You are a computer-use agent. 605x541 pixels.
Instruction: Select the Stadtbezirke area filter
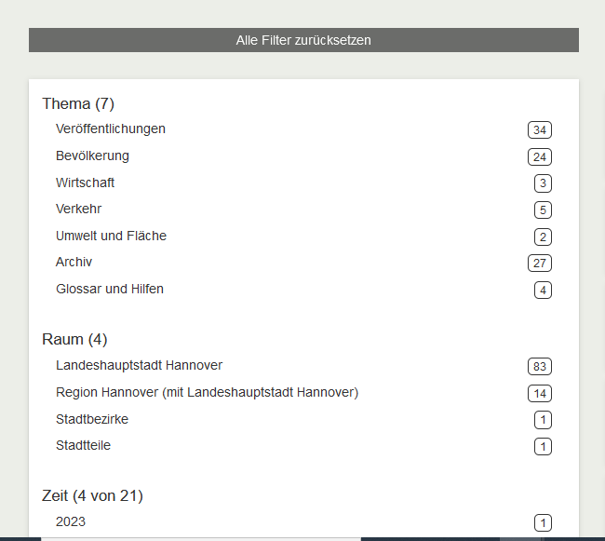pyautogui.click(x=92, y=419)
